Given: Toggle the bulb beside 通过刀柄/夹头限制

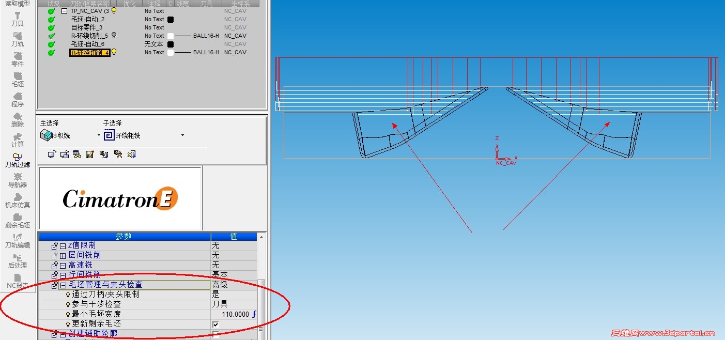Looking at the screenshot, I should tap(68, 295).
